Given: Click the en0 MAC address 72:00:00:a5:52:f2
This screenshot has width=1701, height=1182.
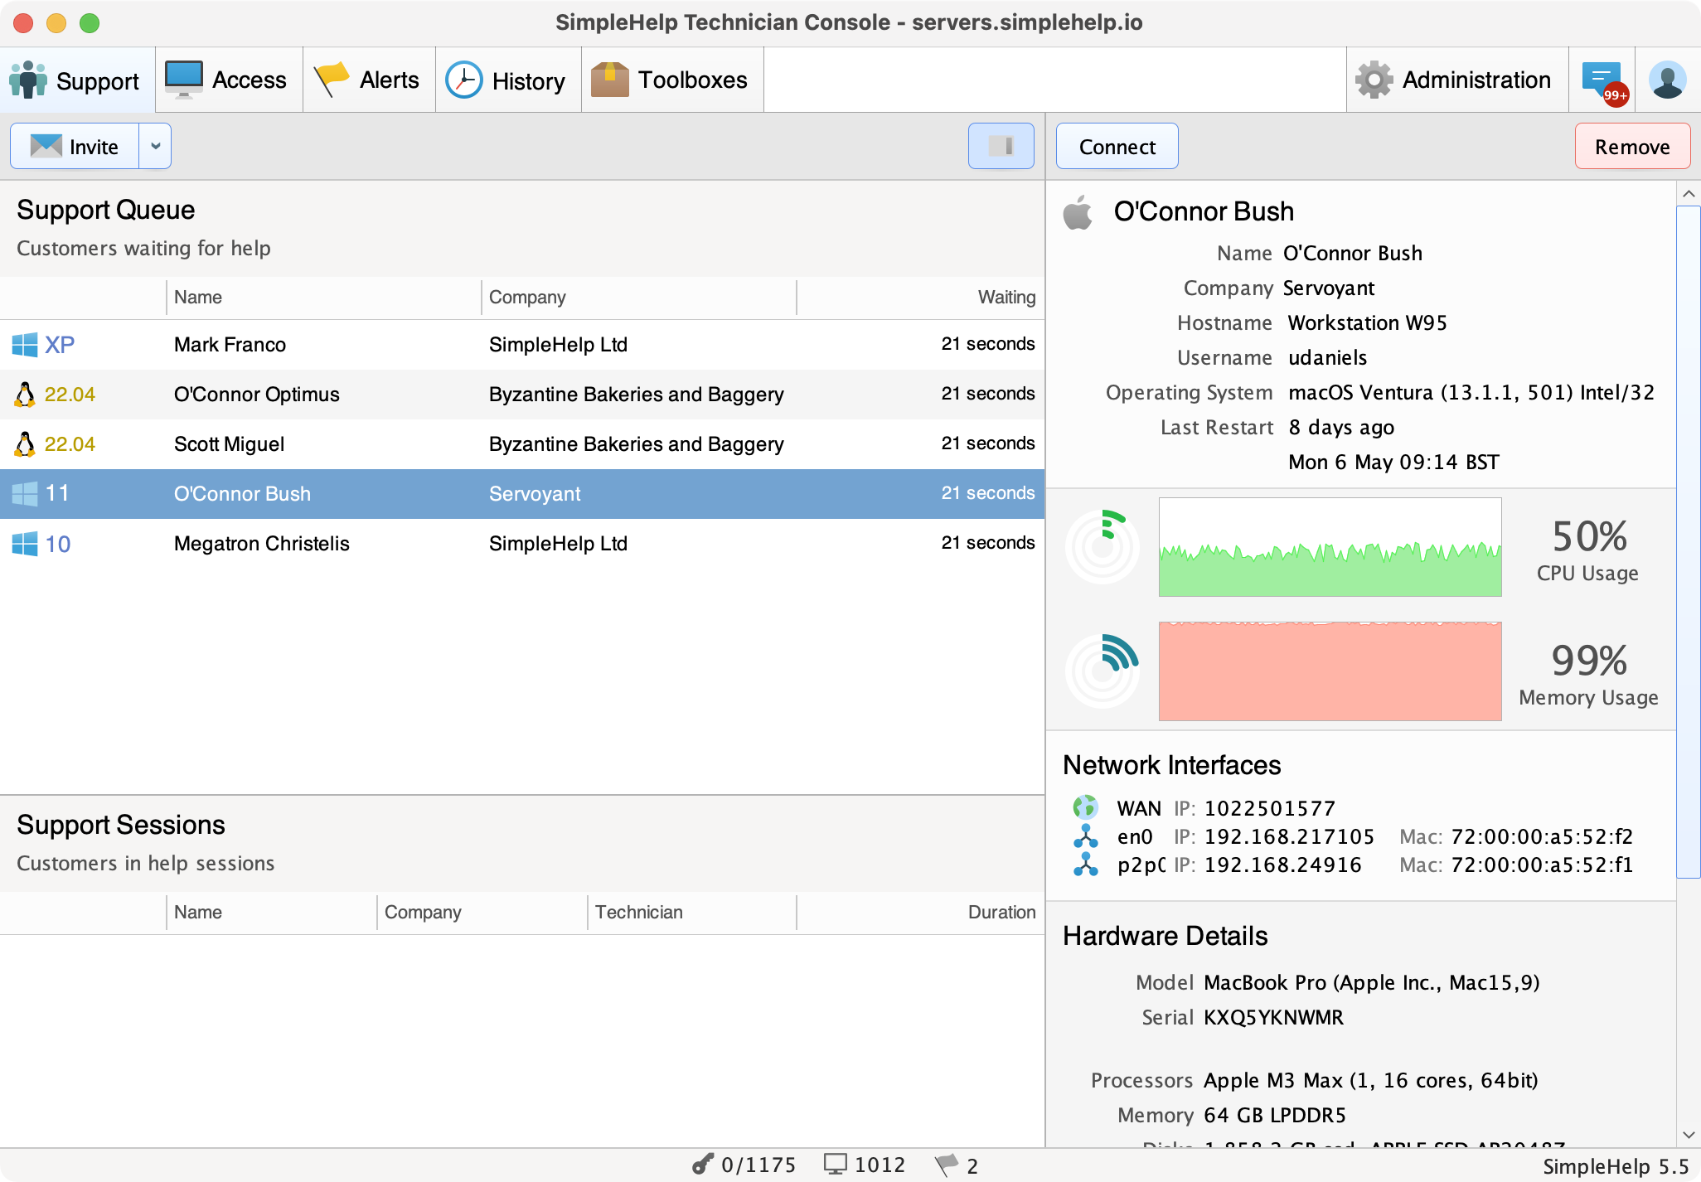Looking at the screenshot, I should tap(1542, 836).
